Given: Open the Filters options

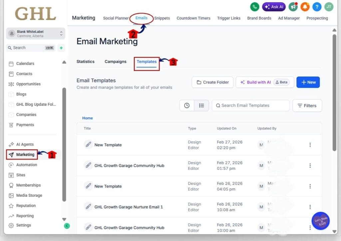Looking at the screenshot, I should coord(307,105).
